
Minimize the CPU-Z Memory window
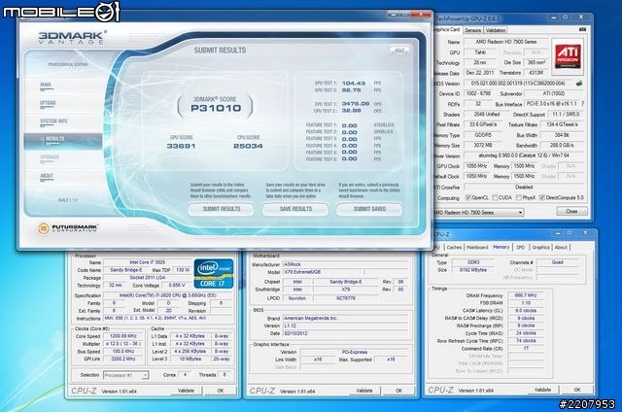558,233
